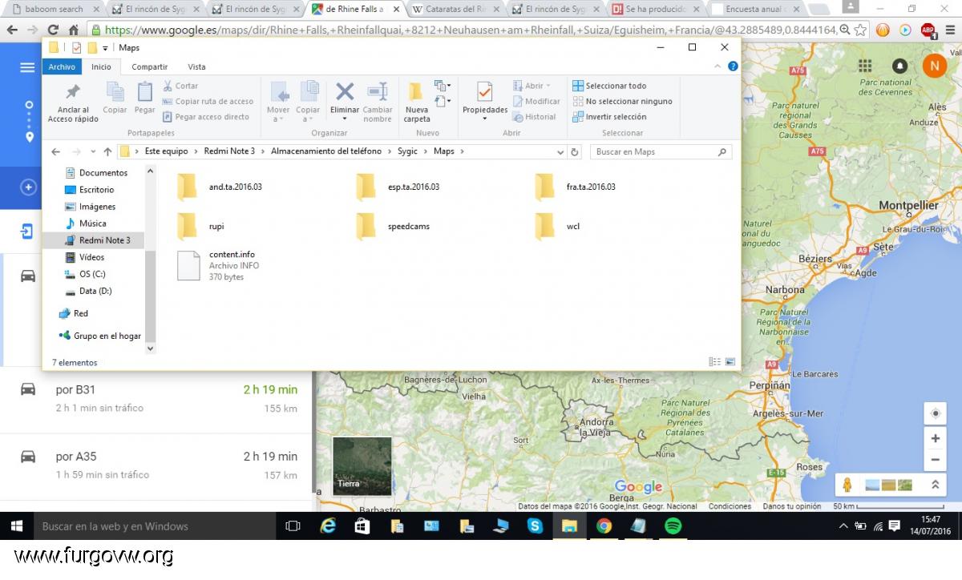Switch Explorer to details view
The width and height of the screenshot is (962, 580).
coord(714,362)
